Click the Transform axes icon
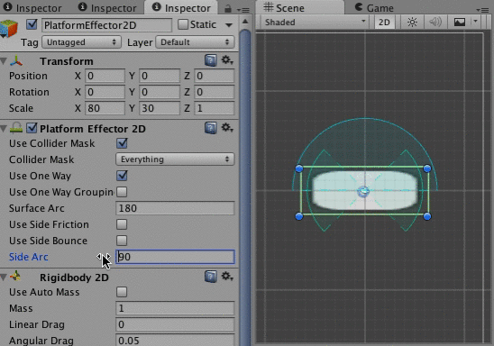This screenshot has height=346, width=494. pyautogui.click(x=15, y=61)
